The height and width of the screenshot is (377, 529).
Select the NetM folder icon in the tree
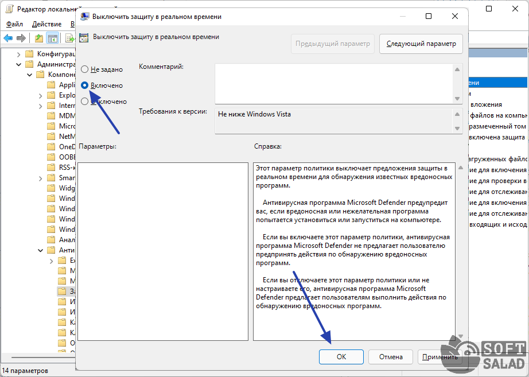[x=51, y=137]
